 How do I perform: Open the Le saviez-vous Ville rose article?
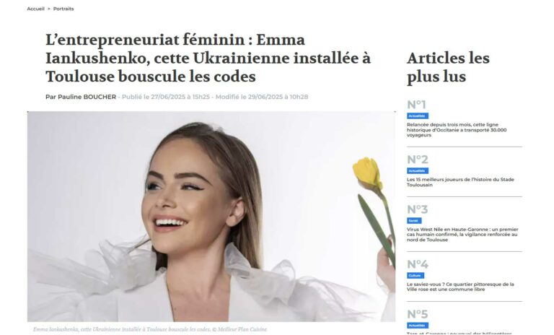point(460,287)
